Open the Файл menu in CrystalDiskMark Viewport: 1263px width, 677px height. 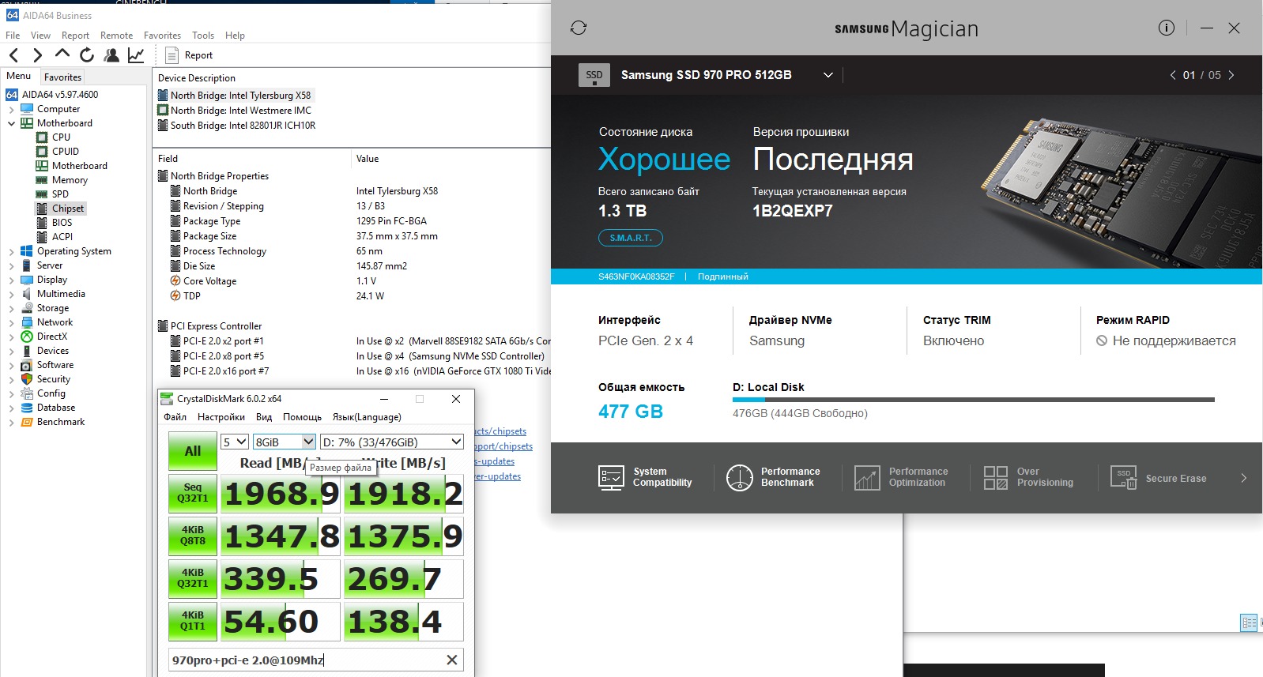175,417
